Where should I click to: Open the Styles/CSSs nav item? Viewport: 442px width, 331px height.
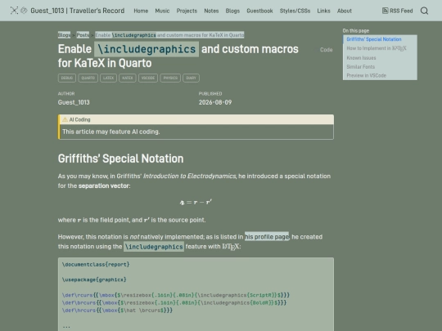click(295, 11)
